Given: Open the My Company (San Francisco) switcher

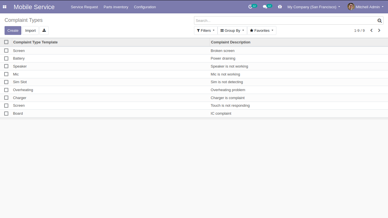Looking at the screenshot, I should [x=314, y=7].
